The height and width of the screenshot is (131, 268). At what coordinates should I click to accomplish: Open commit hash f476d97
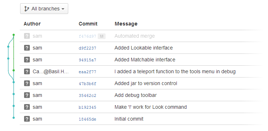87,36
